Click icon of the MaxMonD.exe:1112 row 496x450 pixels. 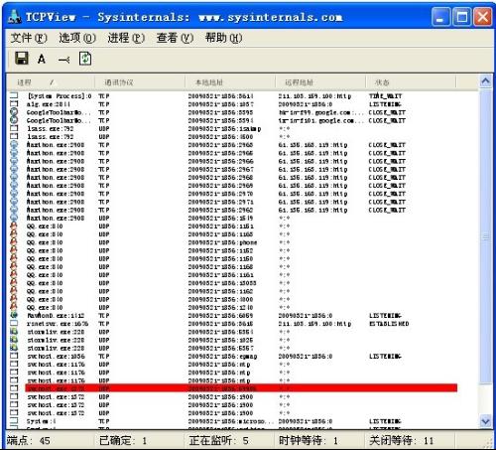coord(14,316)
